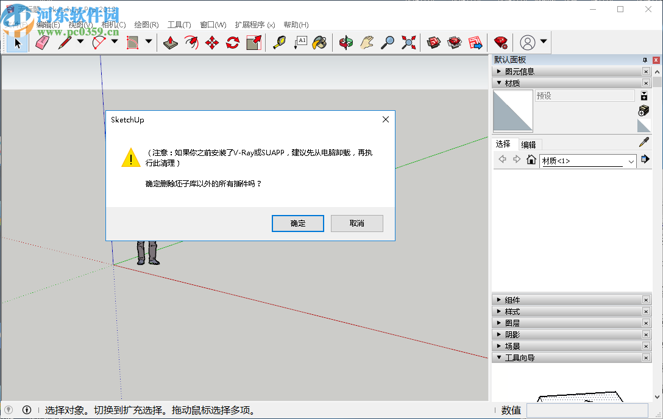Open the 工具(T) menu

(179, 24)
